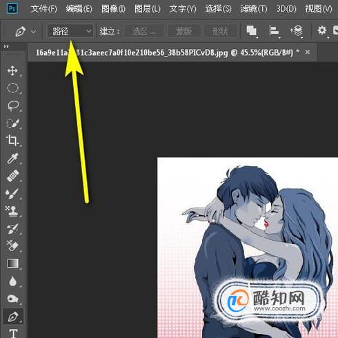Screen dimensions: 338x338
Task: Click the 蒙版 mask button
Action: pyautogui.click(x=184, y=31)
